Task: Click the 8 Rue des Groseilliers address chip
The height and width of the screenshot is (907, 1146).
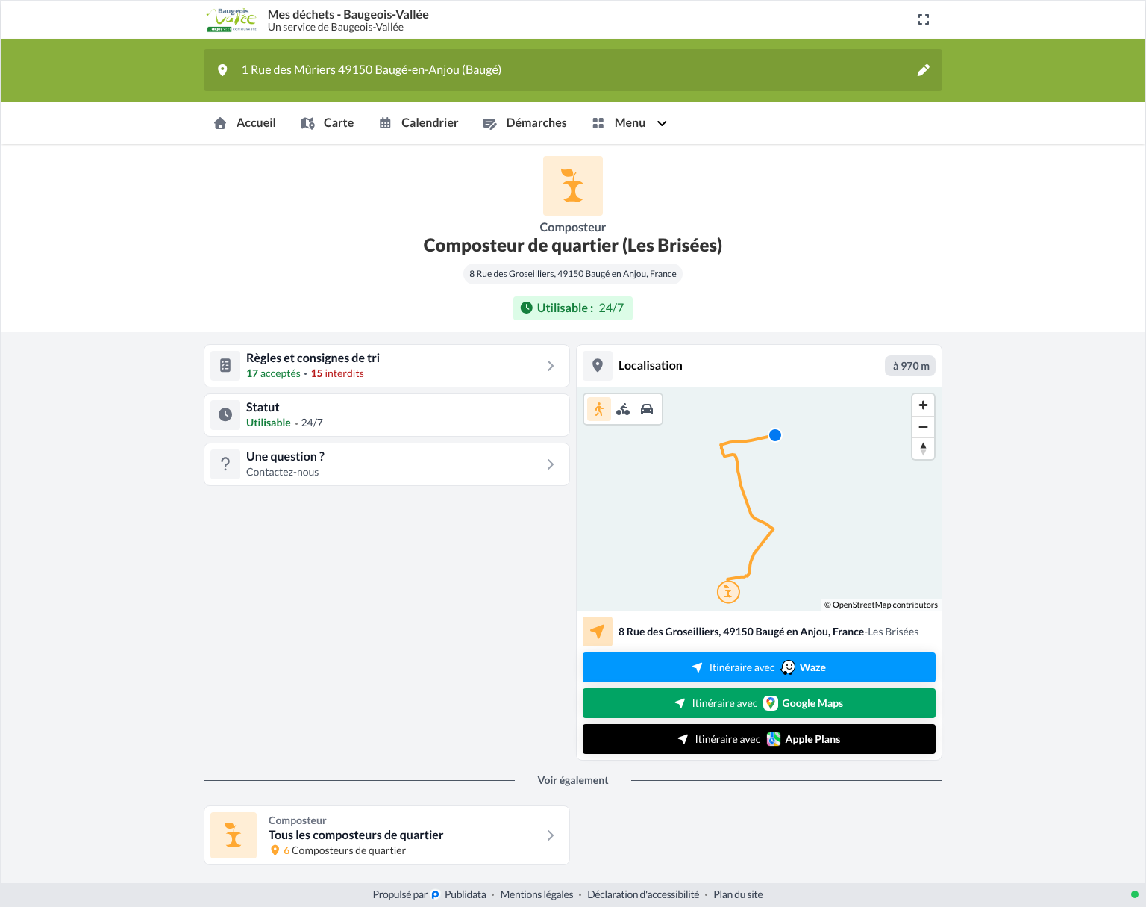Action: [x=573, y=274]
